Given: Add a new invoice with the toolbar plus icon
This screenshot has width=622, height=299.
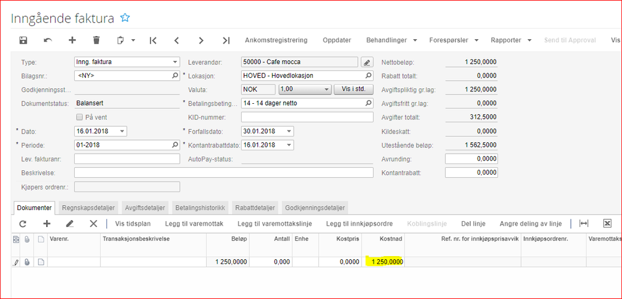Looking at the screenshot, I should [72, 40].
